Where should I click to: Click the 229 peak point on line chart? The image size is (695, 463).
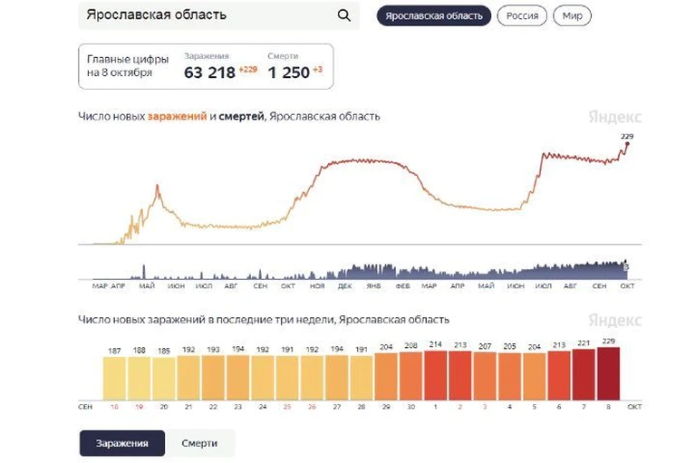pyautogui.click(x=627, y=143)
